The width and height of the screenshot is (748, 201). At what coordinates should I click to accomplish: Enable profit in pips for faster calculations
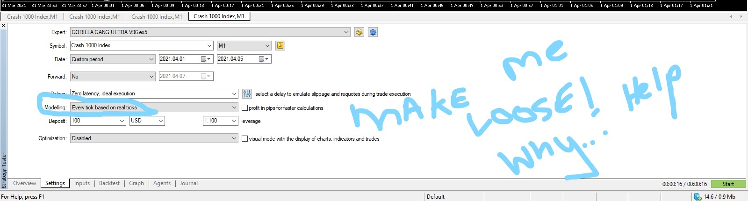tap(245, 108)
